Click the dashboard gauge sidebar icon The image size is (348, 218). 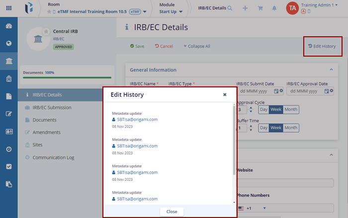(8, 26)
